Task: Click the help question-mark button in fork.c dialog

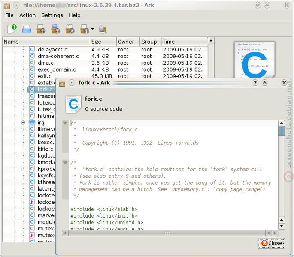Action: coord(255,83)
